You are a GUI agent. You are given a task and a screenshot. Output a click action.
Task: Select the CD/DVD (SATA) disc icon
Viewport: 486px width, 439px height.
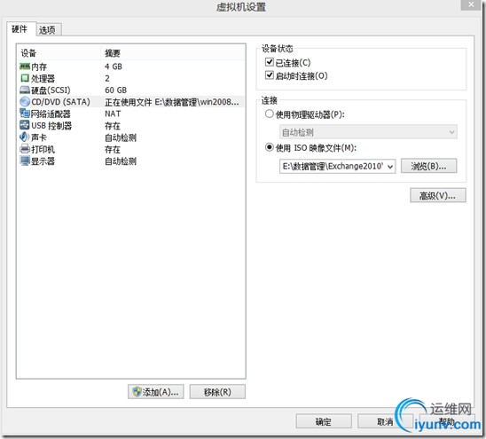pyautogui.click(x=25, y=102)
